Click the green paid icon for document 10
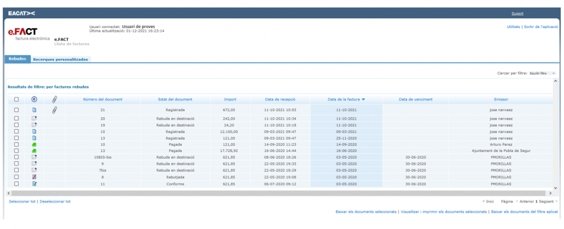 34,144
